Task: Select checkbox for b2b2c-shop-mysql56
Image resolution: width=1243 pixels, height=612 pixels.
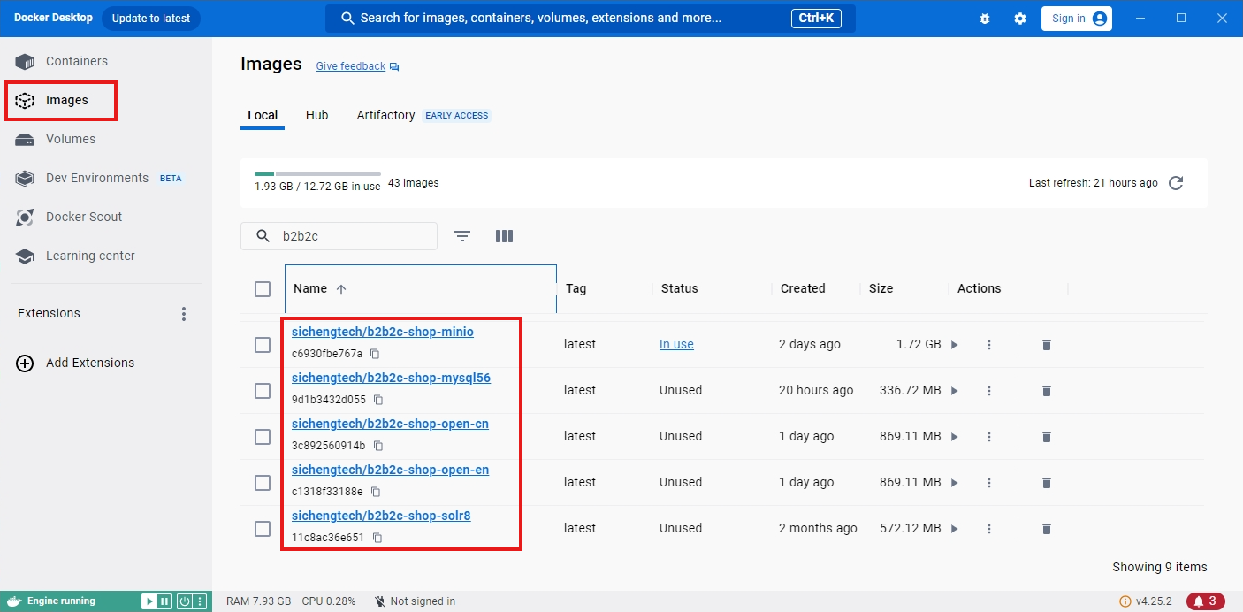Action: coord(263,391)
